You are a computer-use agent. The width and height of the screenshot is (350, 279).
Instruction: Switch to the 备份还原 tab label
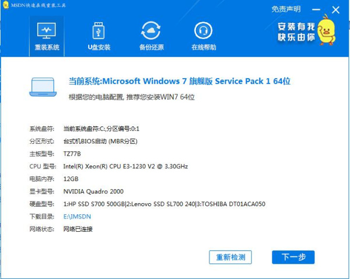click(x=151, y=47)
